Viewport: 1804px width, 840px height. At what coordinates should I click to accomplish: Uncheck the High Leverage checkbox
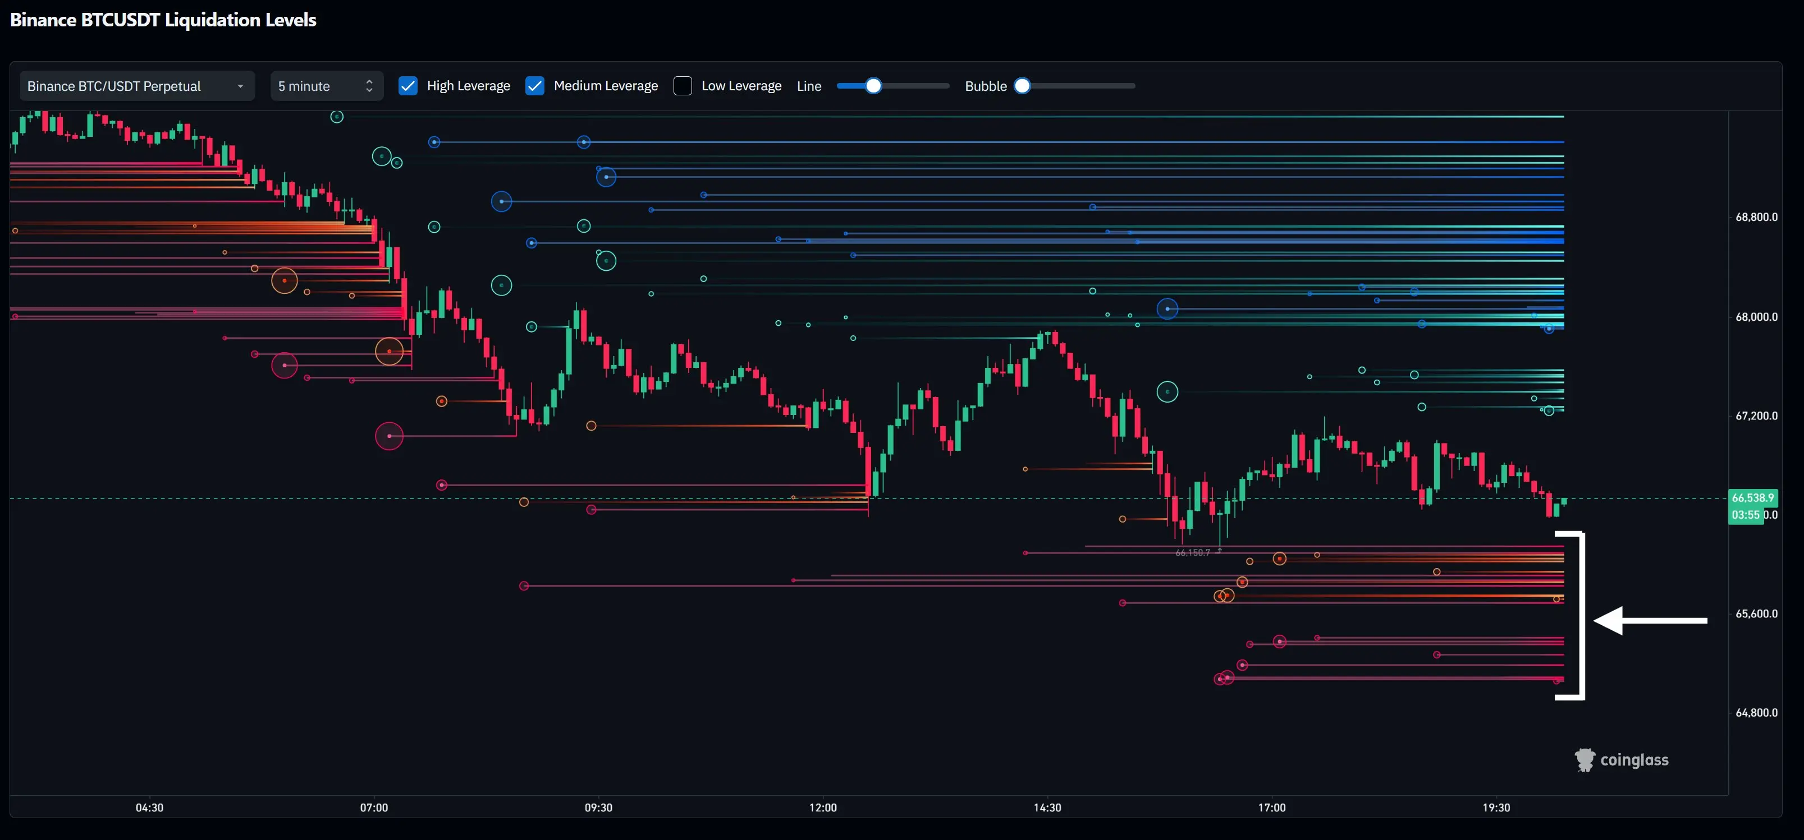coord(407,86)
